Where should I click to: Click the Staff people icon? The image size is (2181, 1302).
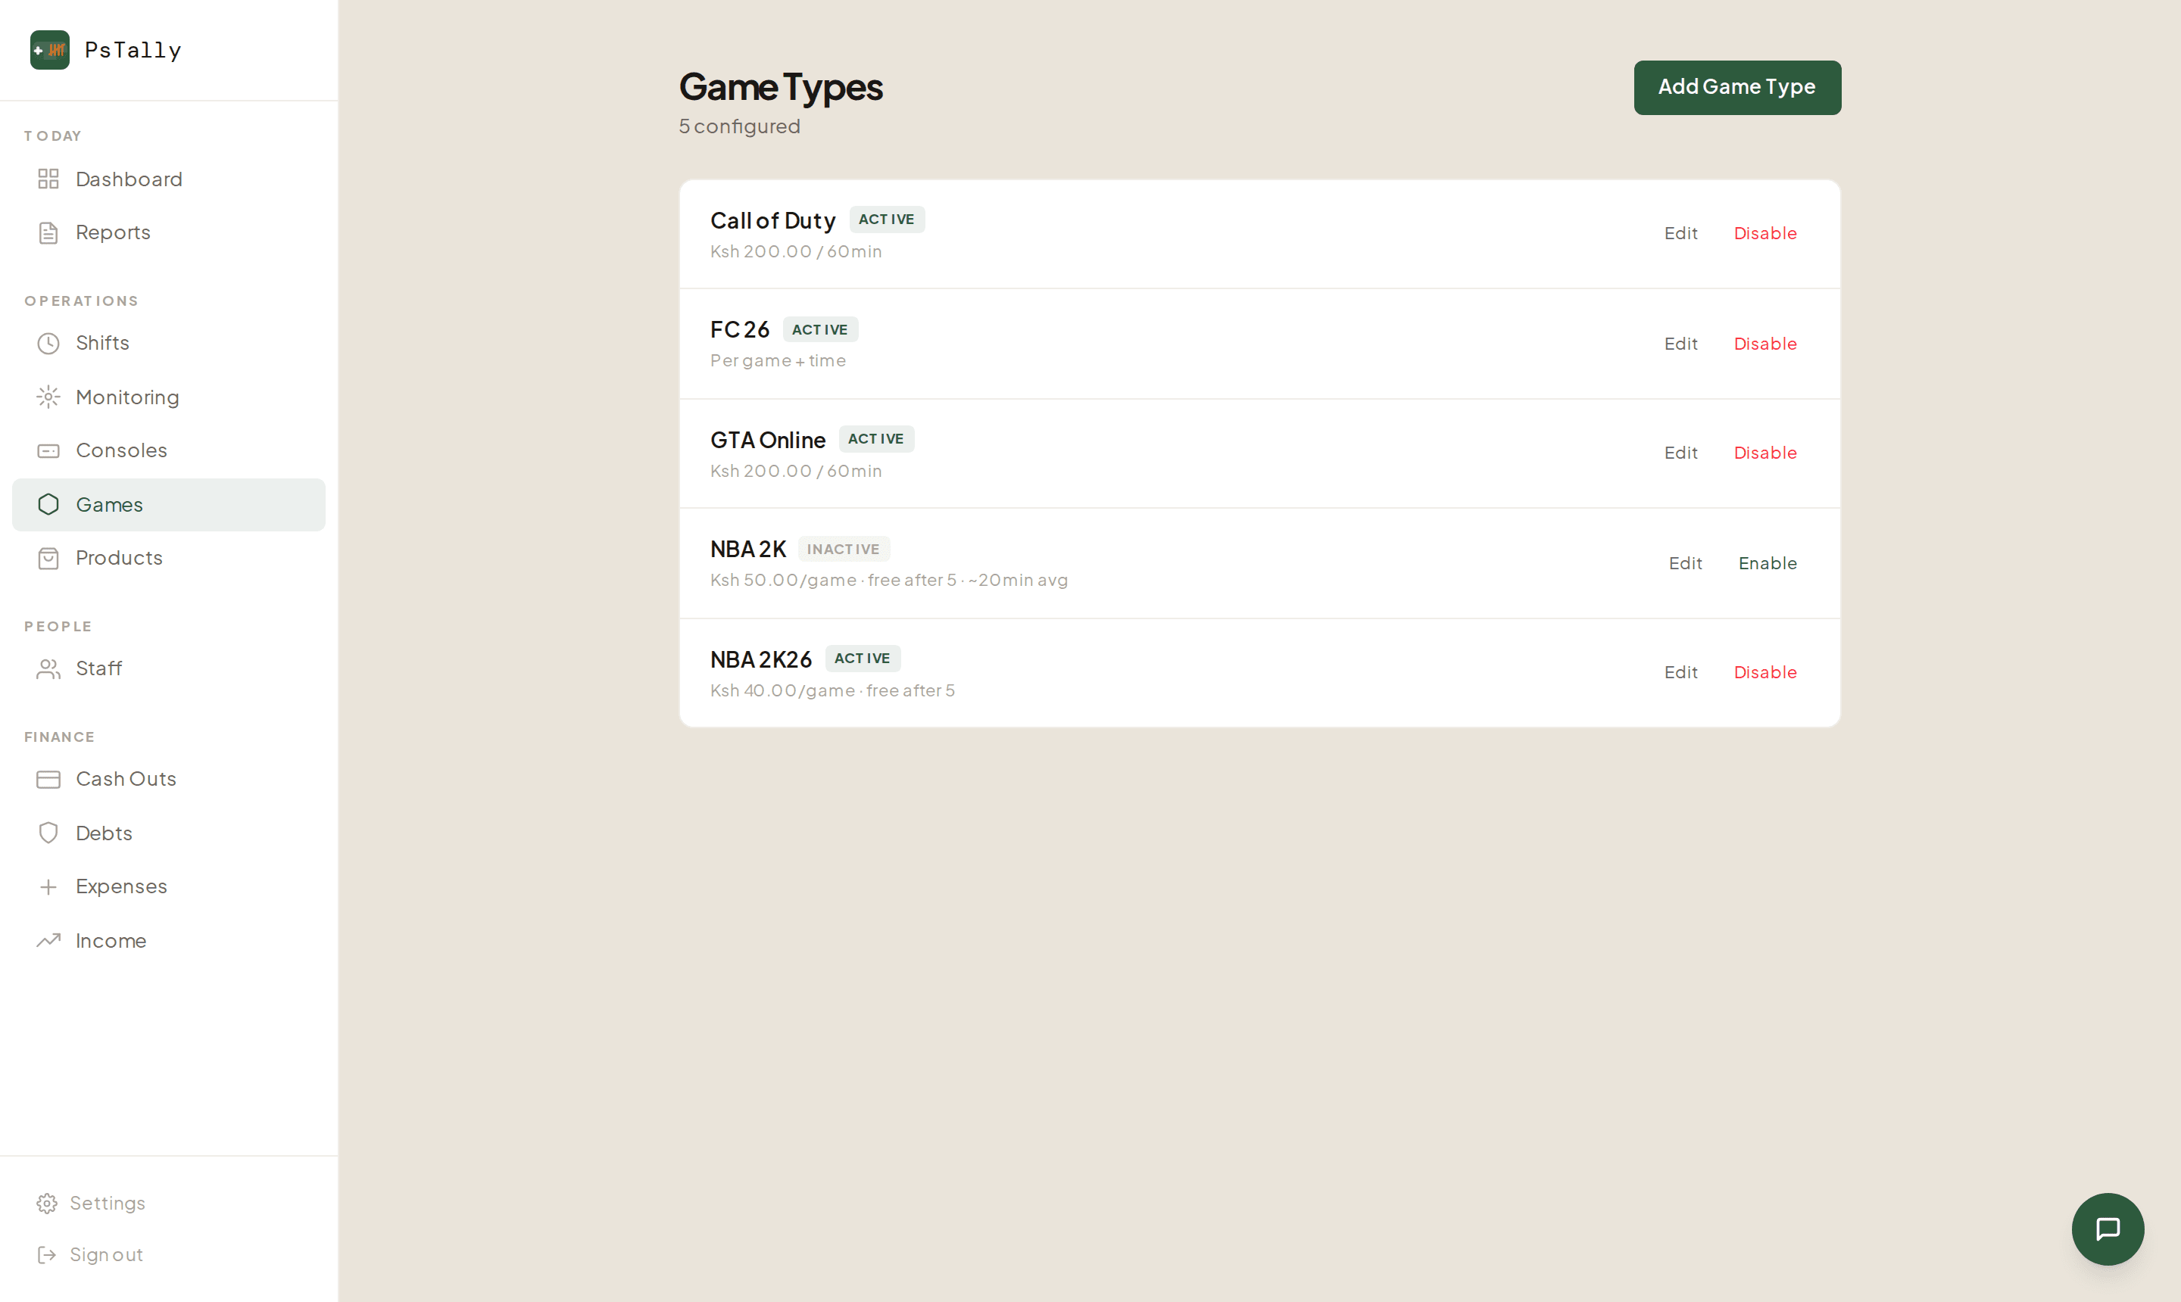pos(48,669)
